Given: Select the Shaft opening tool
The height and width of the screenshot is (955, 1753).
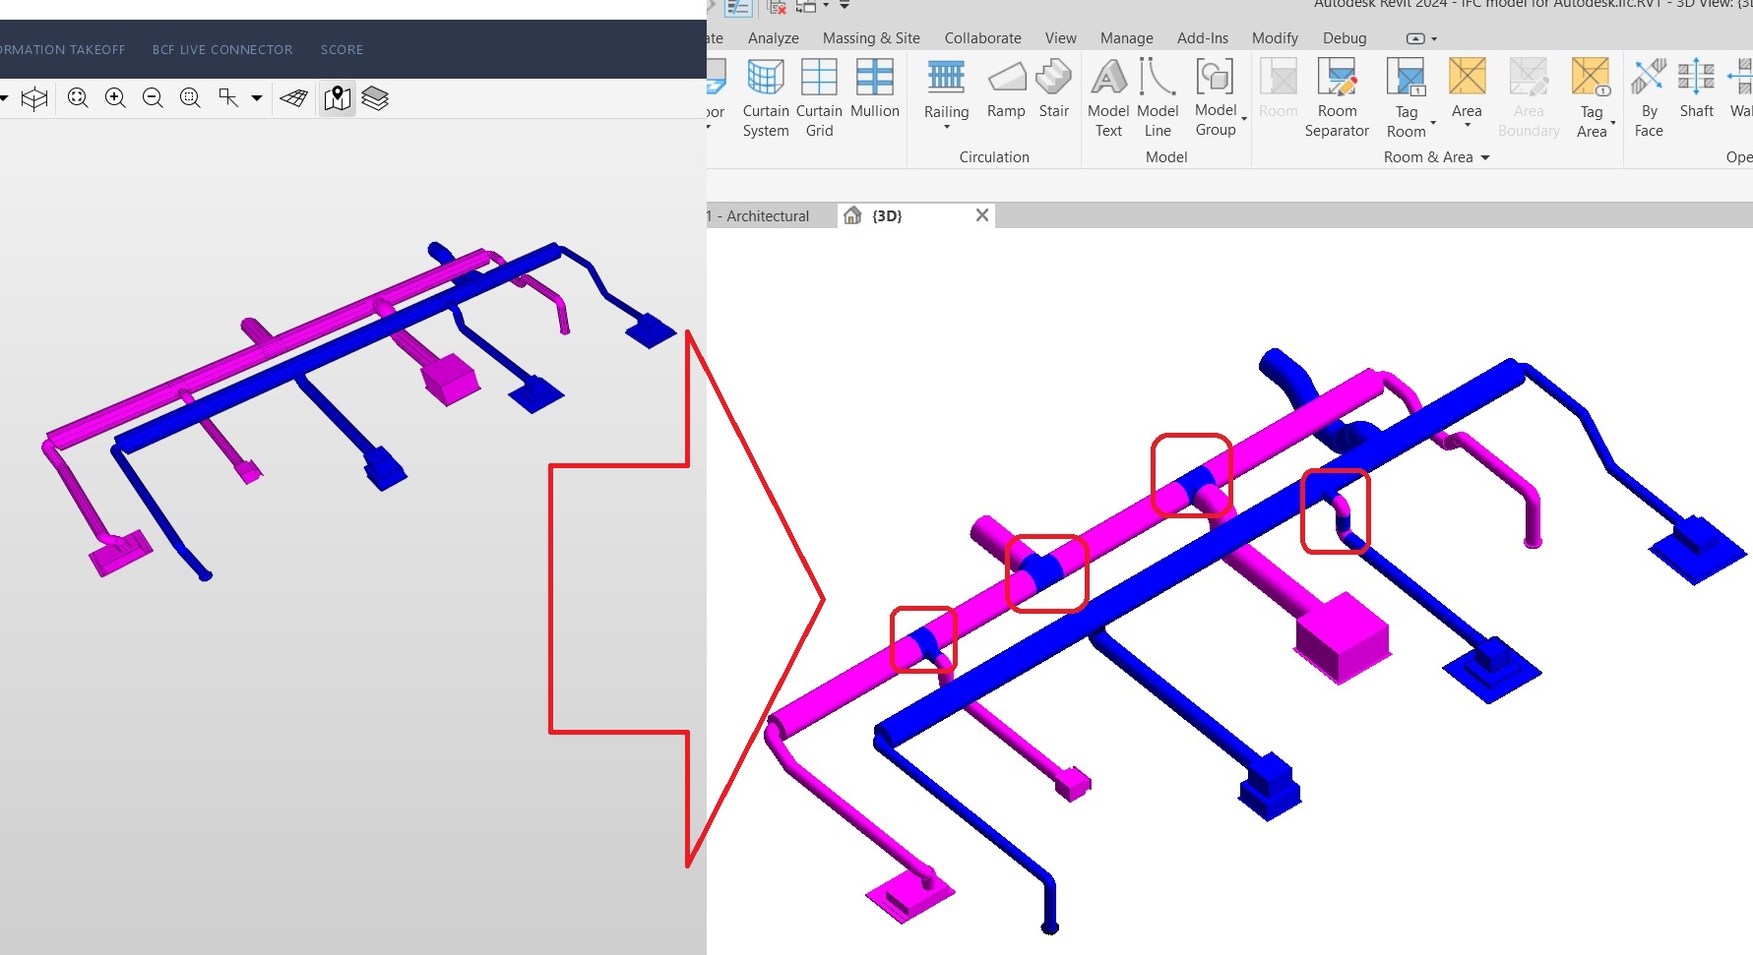Looking at the screenshot, I should tap(1695, 93).
